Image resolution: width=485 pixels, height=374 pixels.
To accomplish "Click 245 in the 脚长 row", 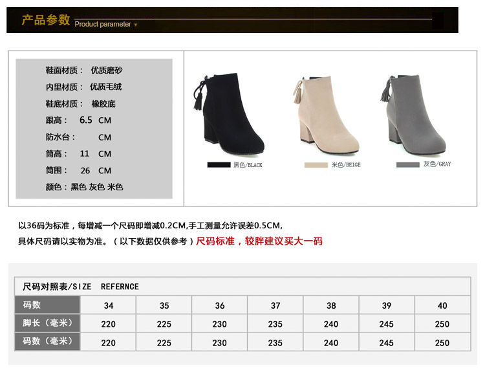I will tap(387, 324).
